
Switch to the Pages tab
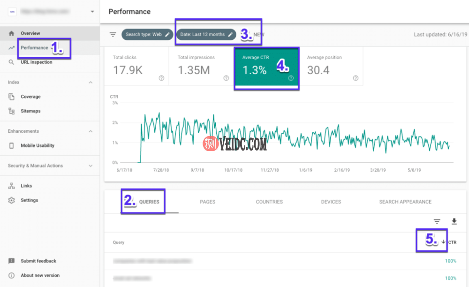[207, 202]
